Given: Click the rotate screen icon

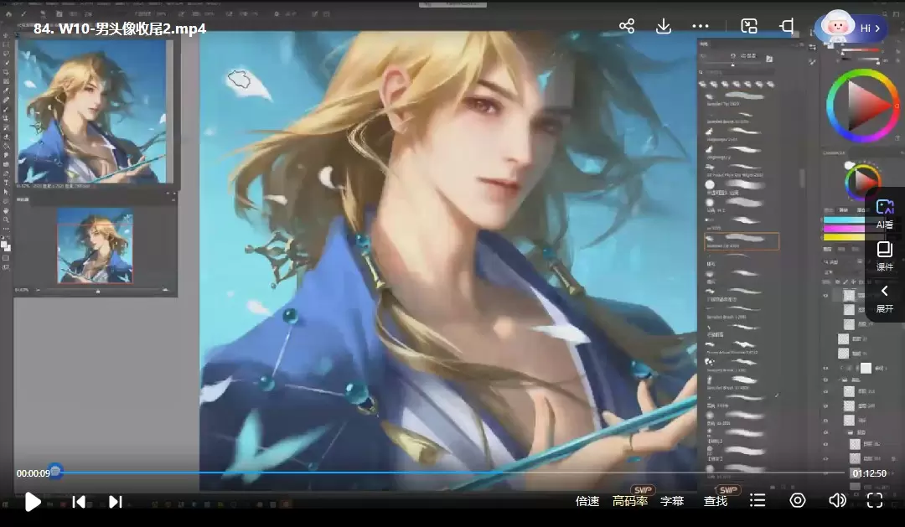Looking at the screenshot, I should (x=786, y=26).
